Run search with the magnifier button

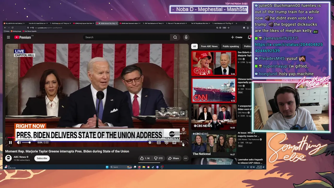(x=175, y=37)
